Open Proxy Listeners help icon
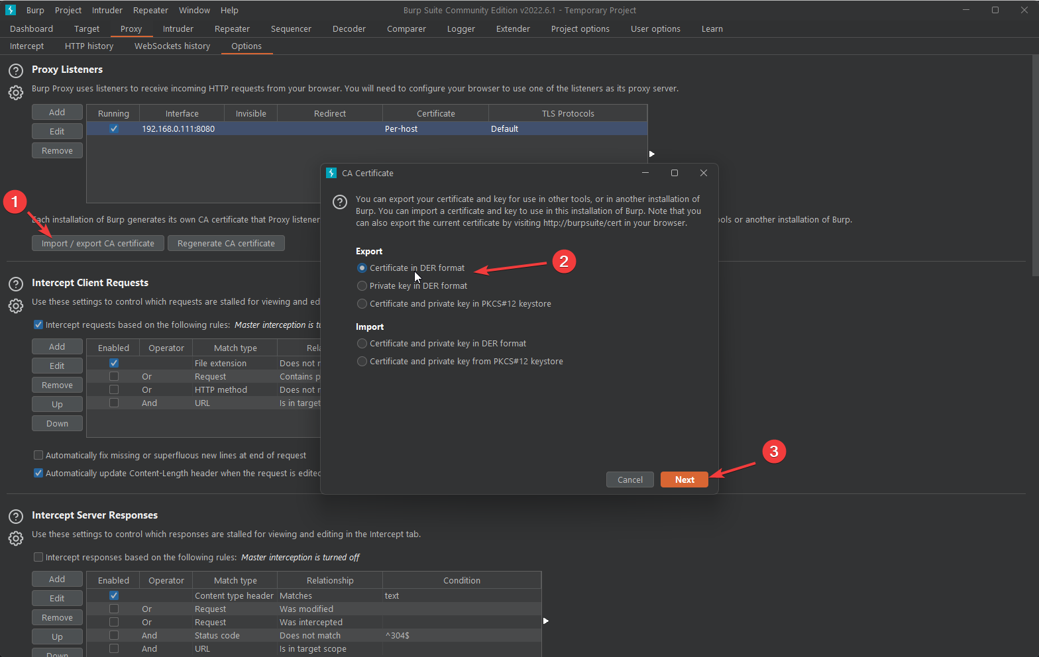 (x=16, y=71)
